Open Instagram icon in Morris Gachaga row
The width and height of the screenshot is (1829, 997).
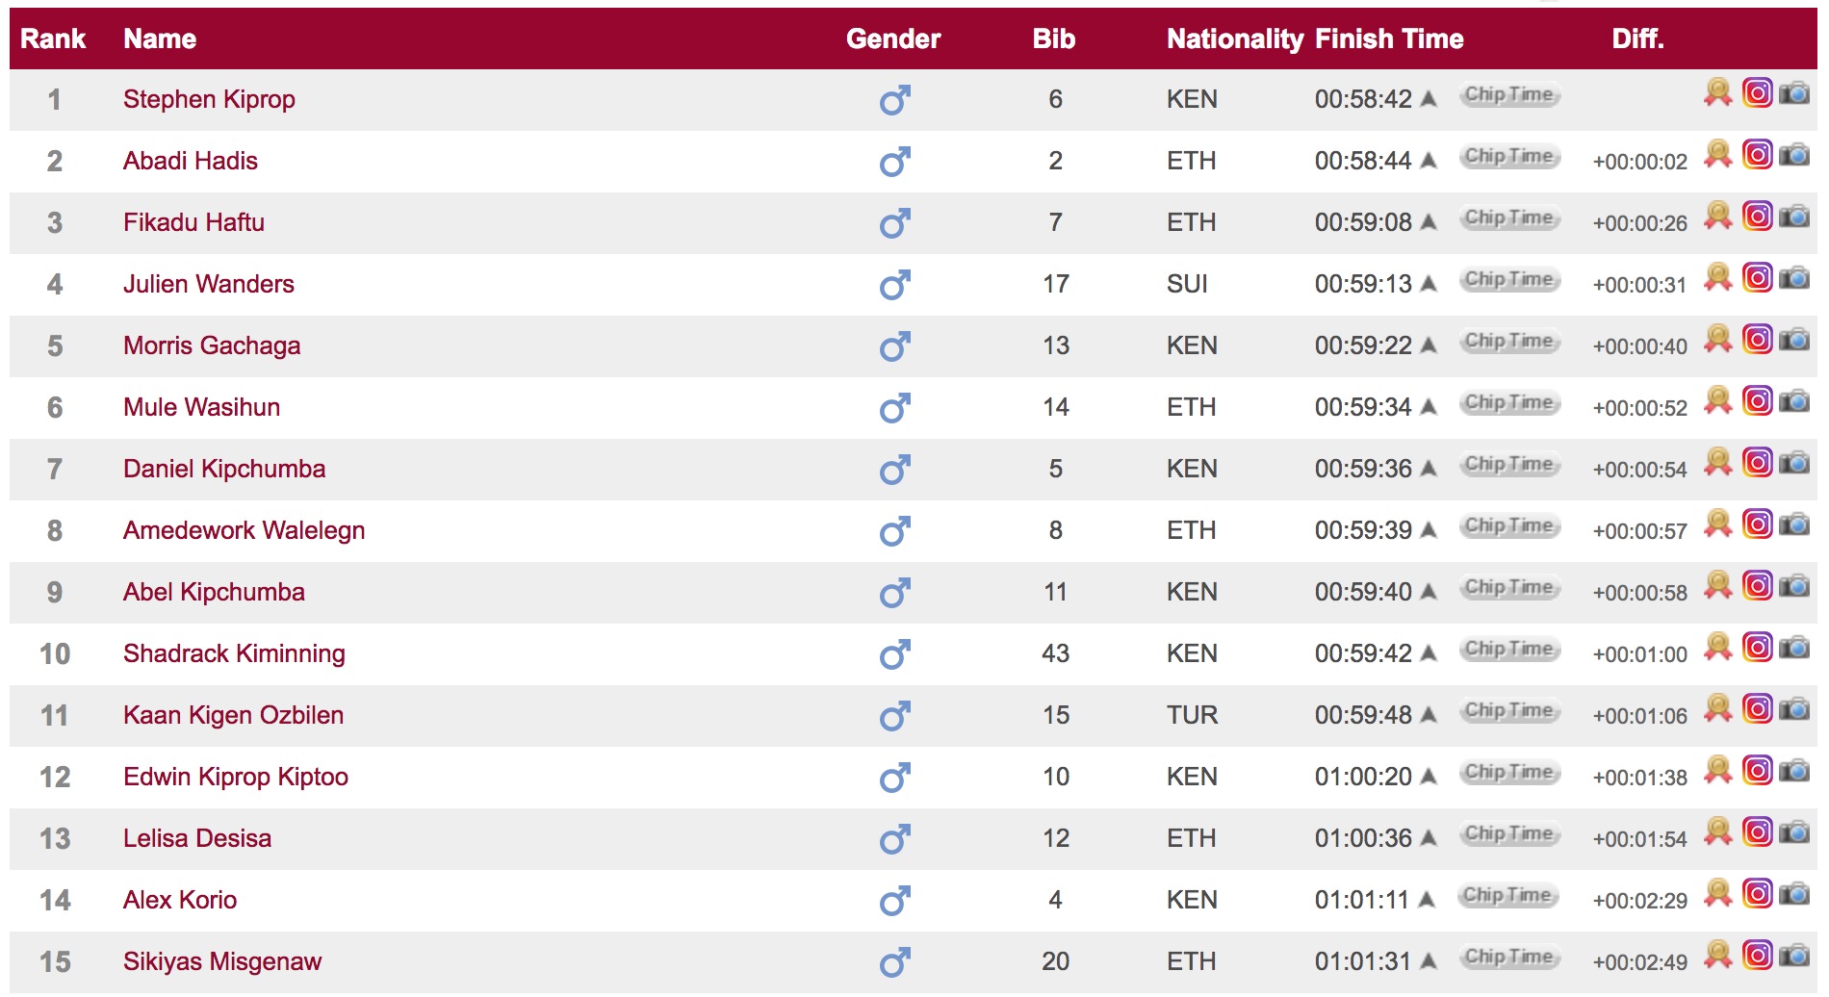point(1757,339)
